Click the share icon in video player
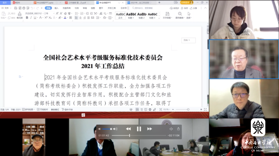The width and height of the screenshot is (279, 156). click(178, 129)
